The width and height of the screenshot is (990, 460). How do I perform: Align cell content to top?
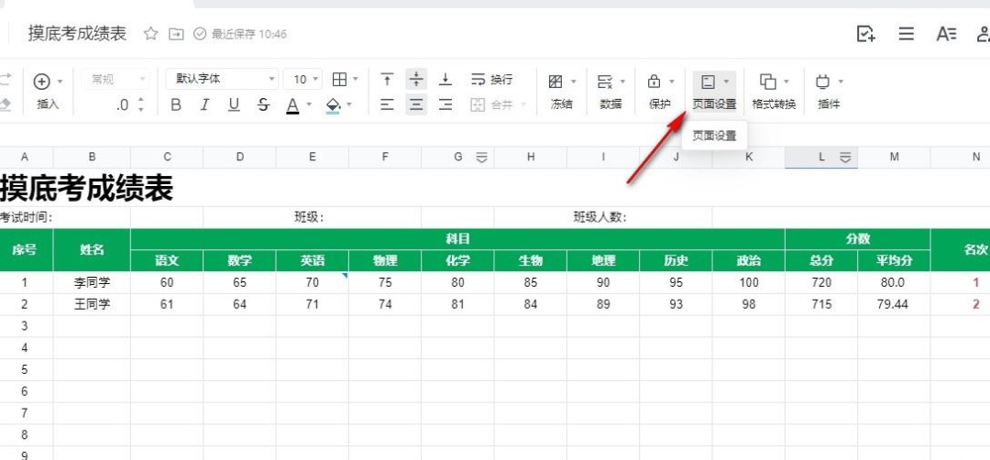pyautogui.click(x=387, y=80)
